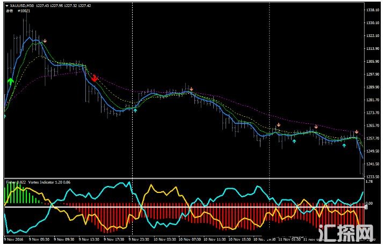Screen dimensions: 384x246
Task: Open the dropdown triangle beside XAUUSD,M30
Action: [x=6, y=6]
